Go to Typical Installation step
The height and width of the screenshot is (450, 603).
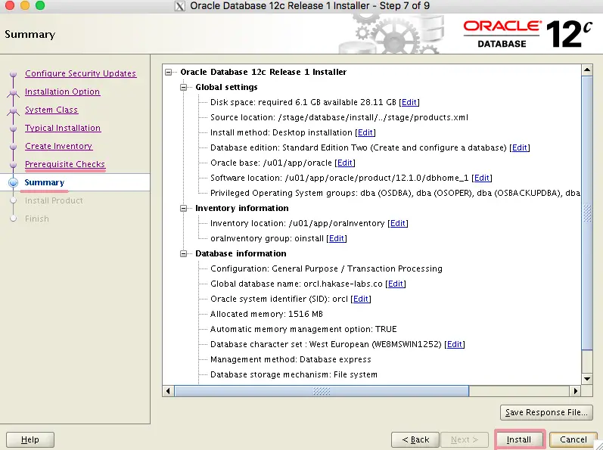coord(63,128)
